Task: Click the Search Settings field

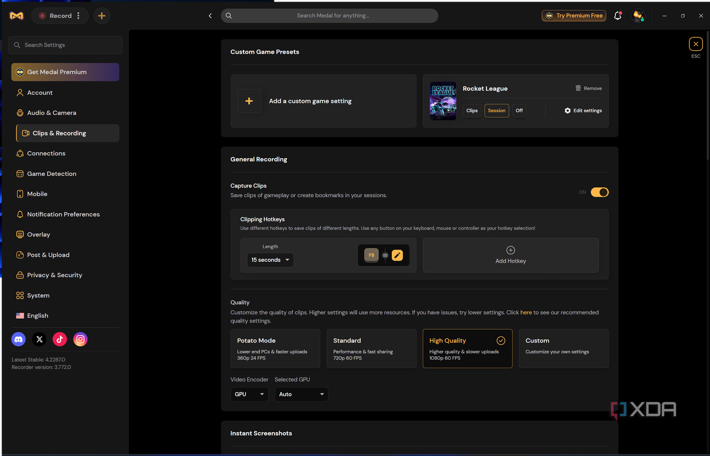Action: pyautogui.click(x=65, y=45)
